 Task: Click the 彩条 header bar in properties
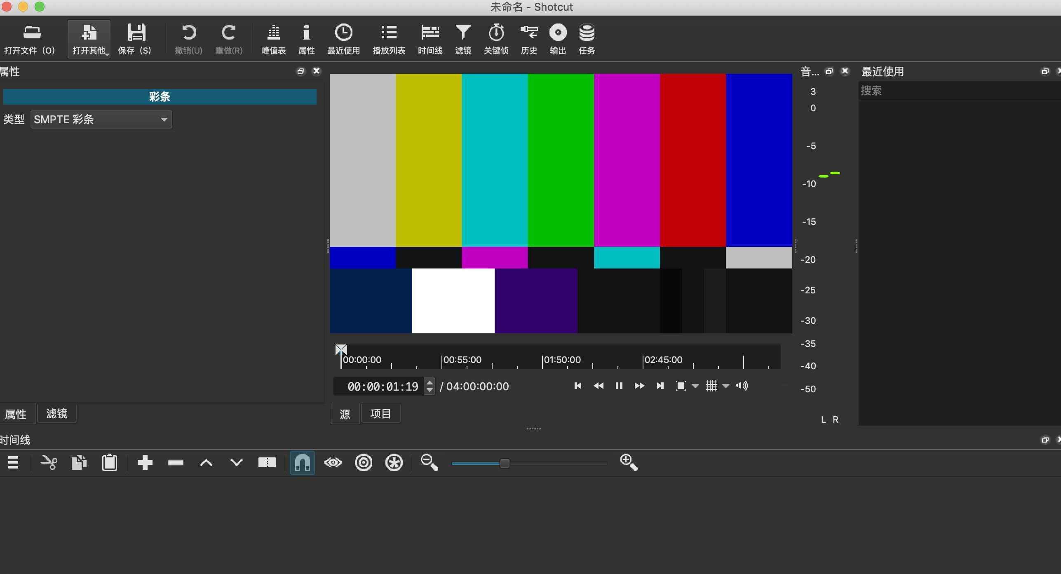pyautogui.click(x=160, y=97)
